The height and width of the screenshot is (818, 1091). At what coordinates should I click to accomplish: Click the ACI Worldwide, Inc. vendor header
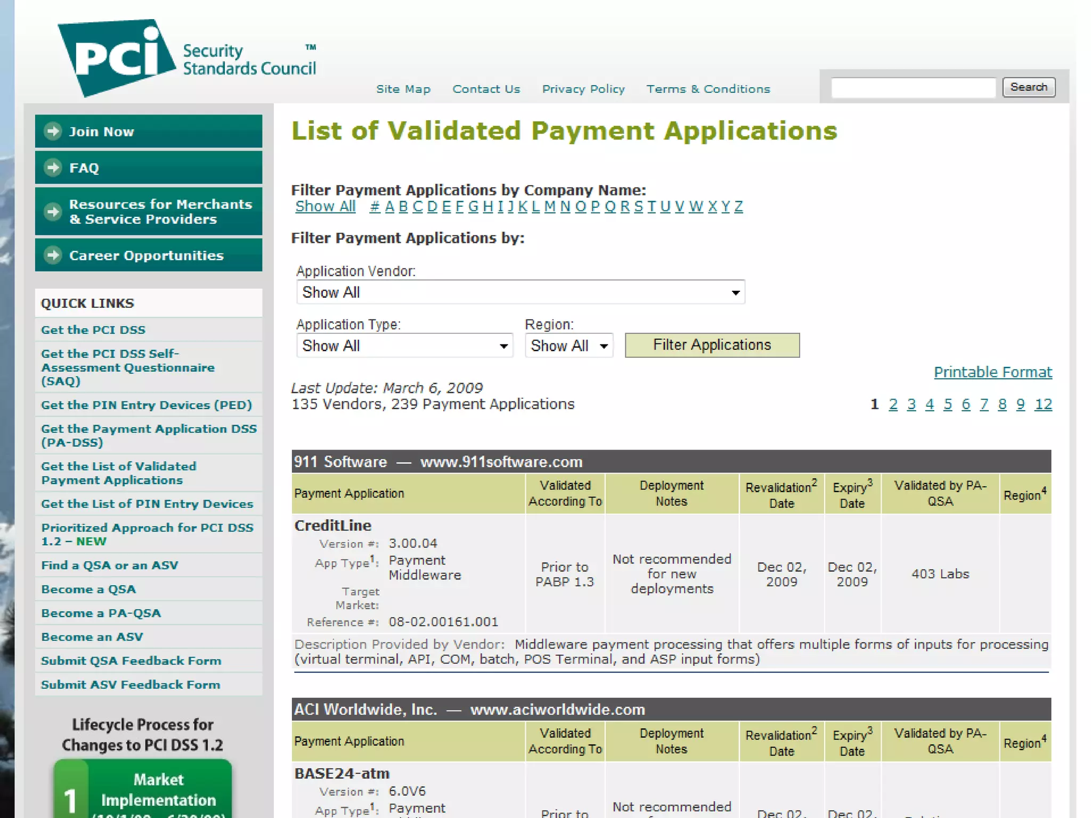point(671,709)
